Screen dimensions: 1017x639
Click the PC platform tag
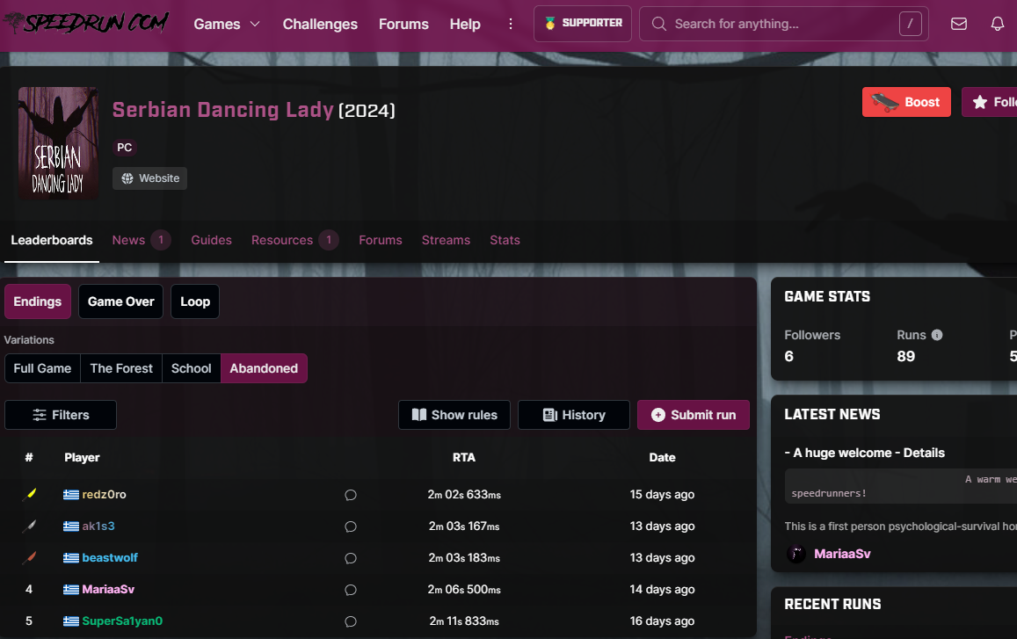click(124, 148)
